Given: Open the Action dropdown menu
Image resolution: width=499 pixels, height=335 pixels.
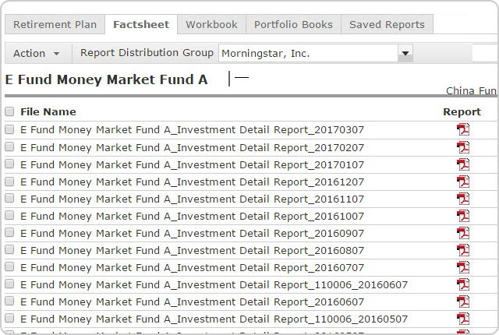Looking at the screenshot, I should (37, 53).
